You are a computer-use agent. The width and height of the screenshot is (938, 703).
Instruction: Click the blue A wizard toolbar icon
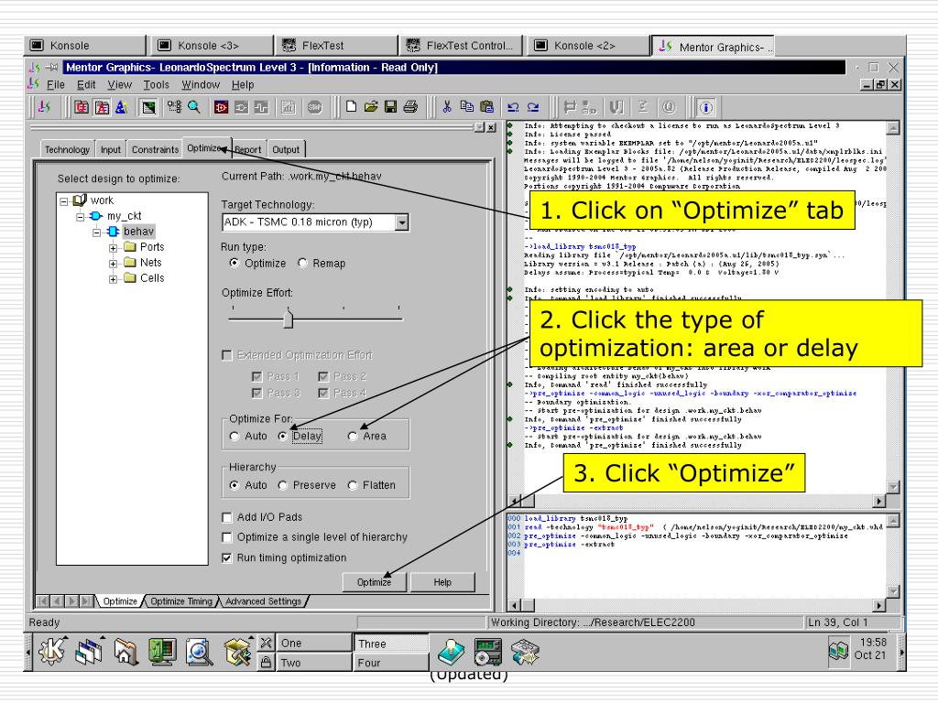(x=122, y=108)
